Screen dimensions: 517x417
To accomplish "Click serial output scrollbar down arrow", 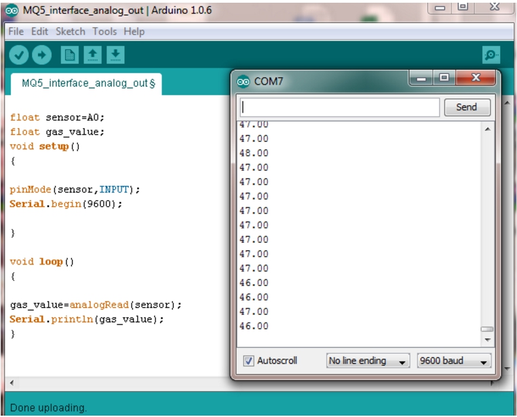I will [x=488, y=340].
